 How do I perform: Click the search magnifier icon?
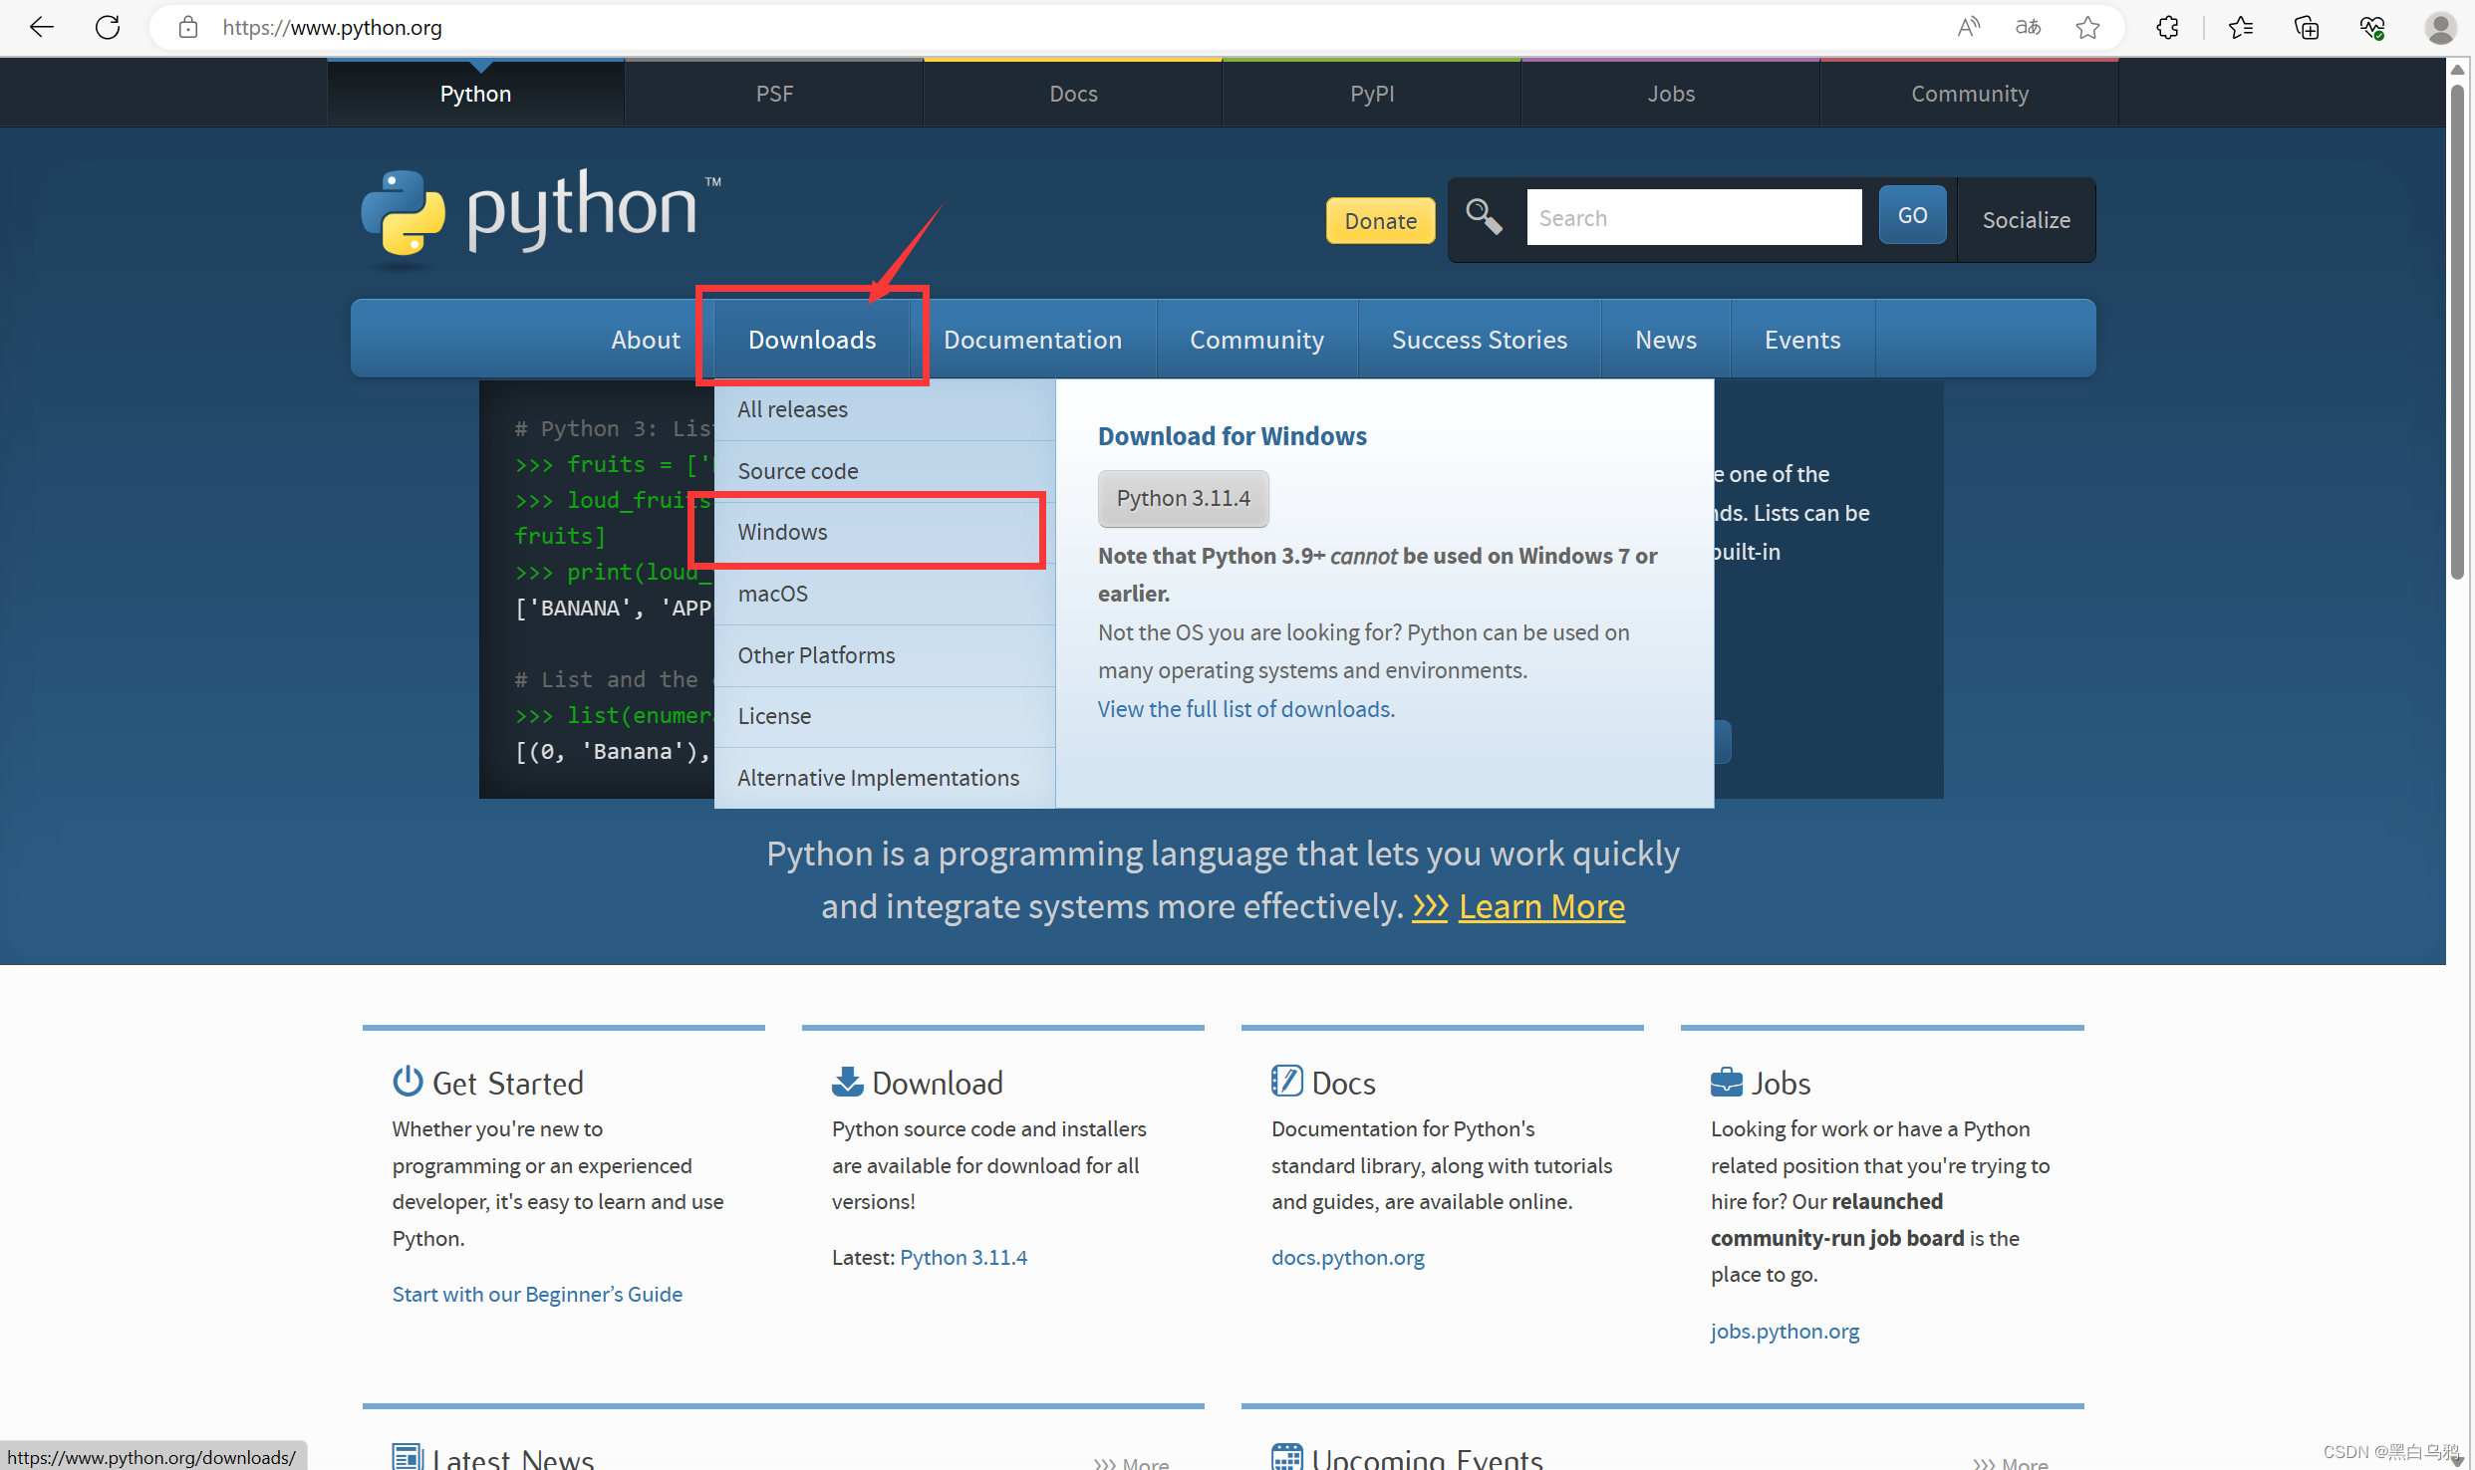[x=1484, y=216]
